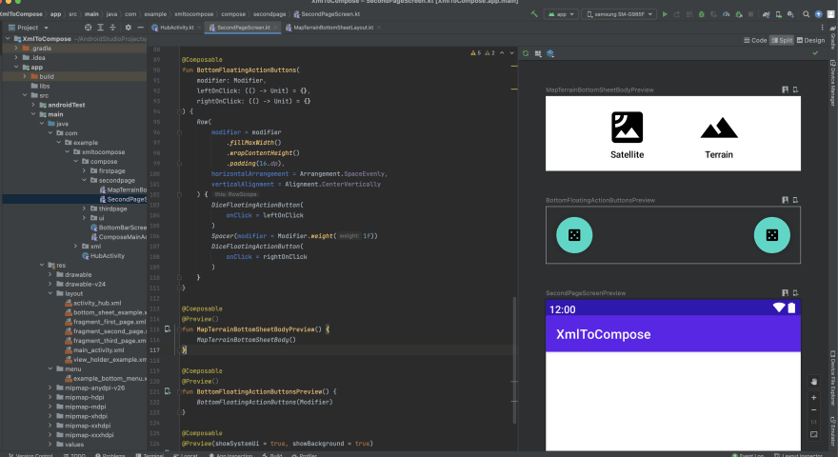This screenshot has width=838, height=457.
Task: Click the pan hand tool in preview
Action: click(814, 382)
